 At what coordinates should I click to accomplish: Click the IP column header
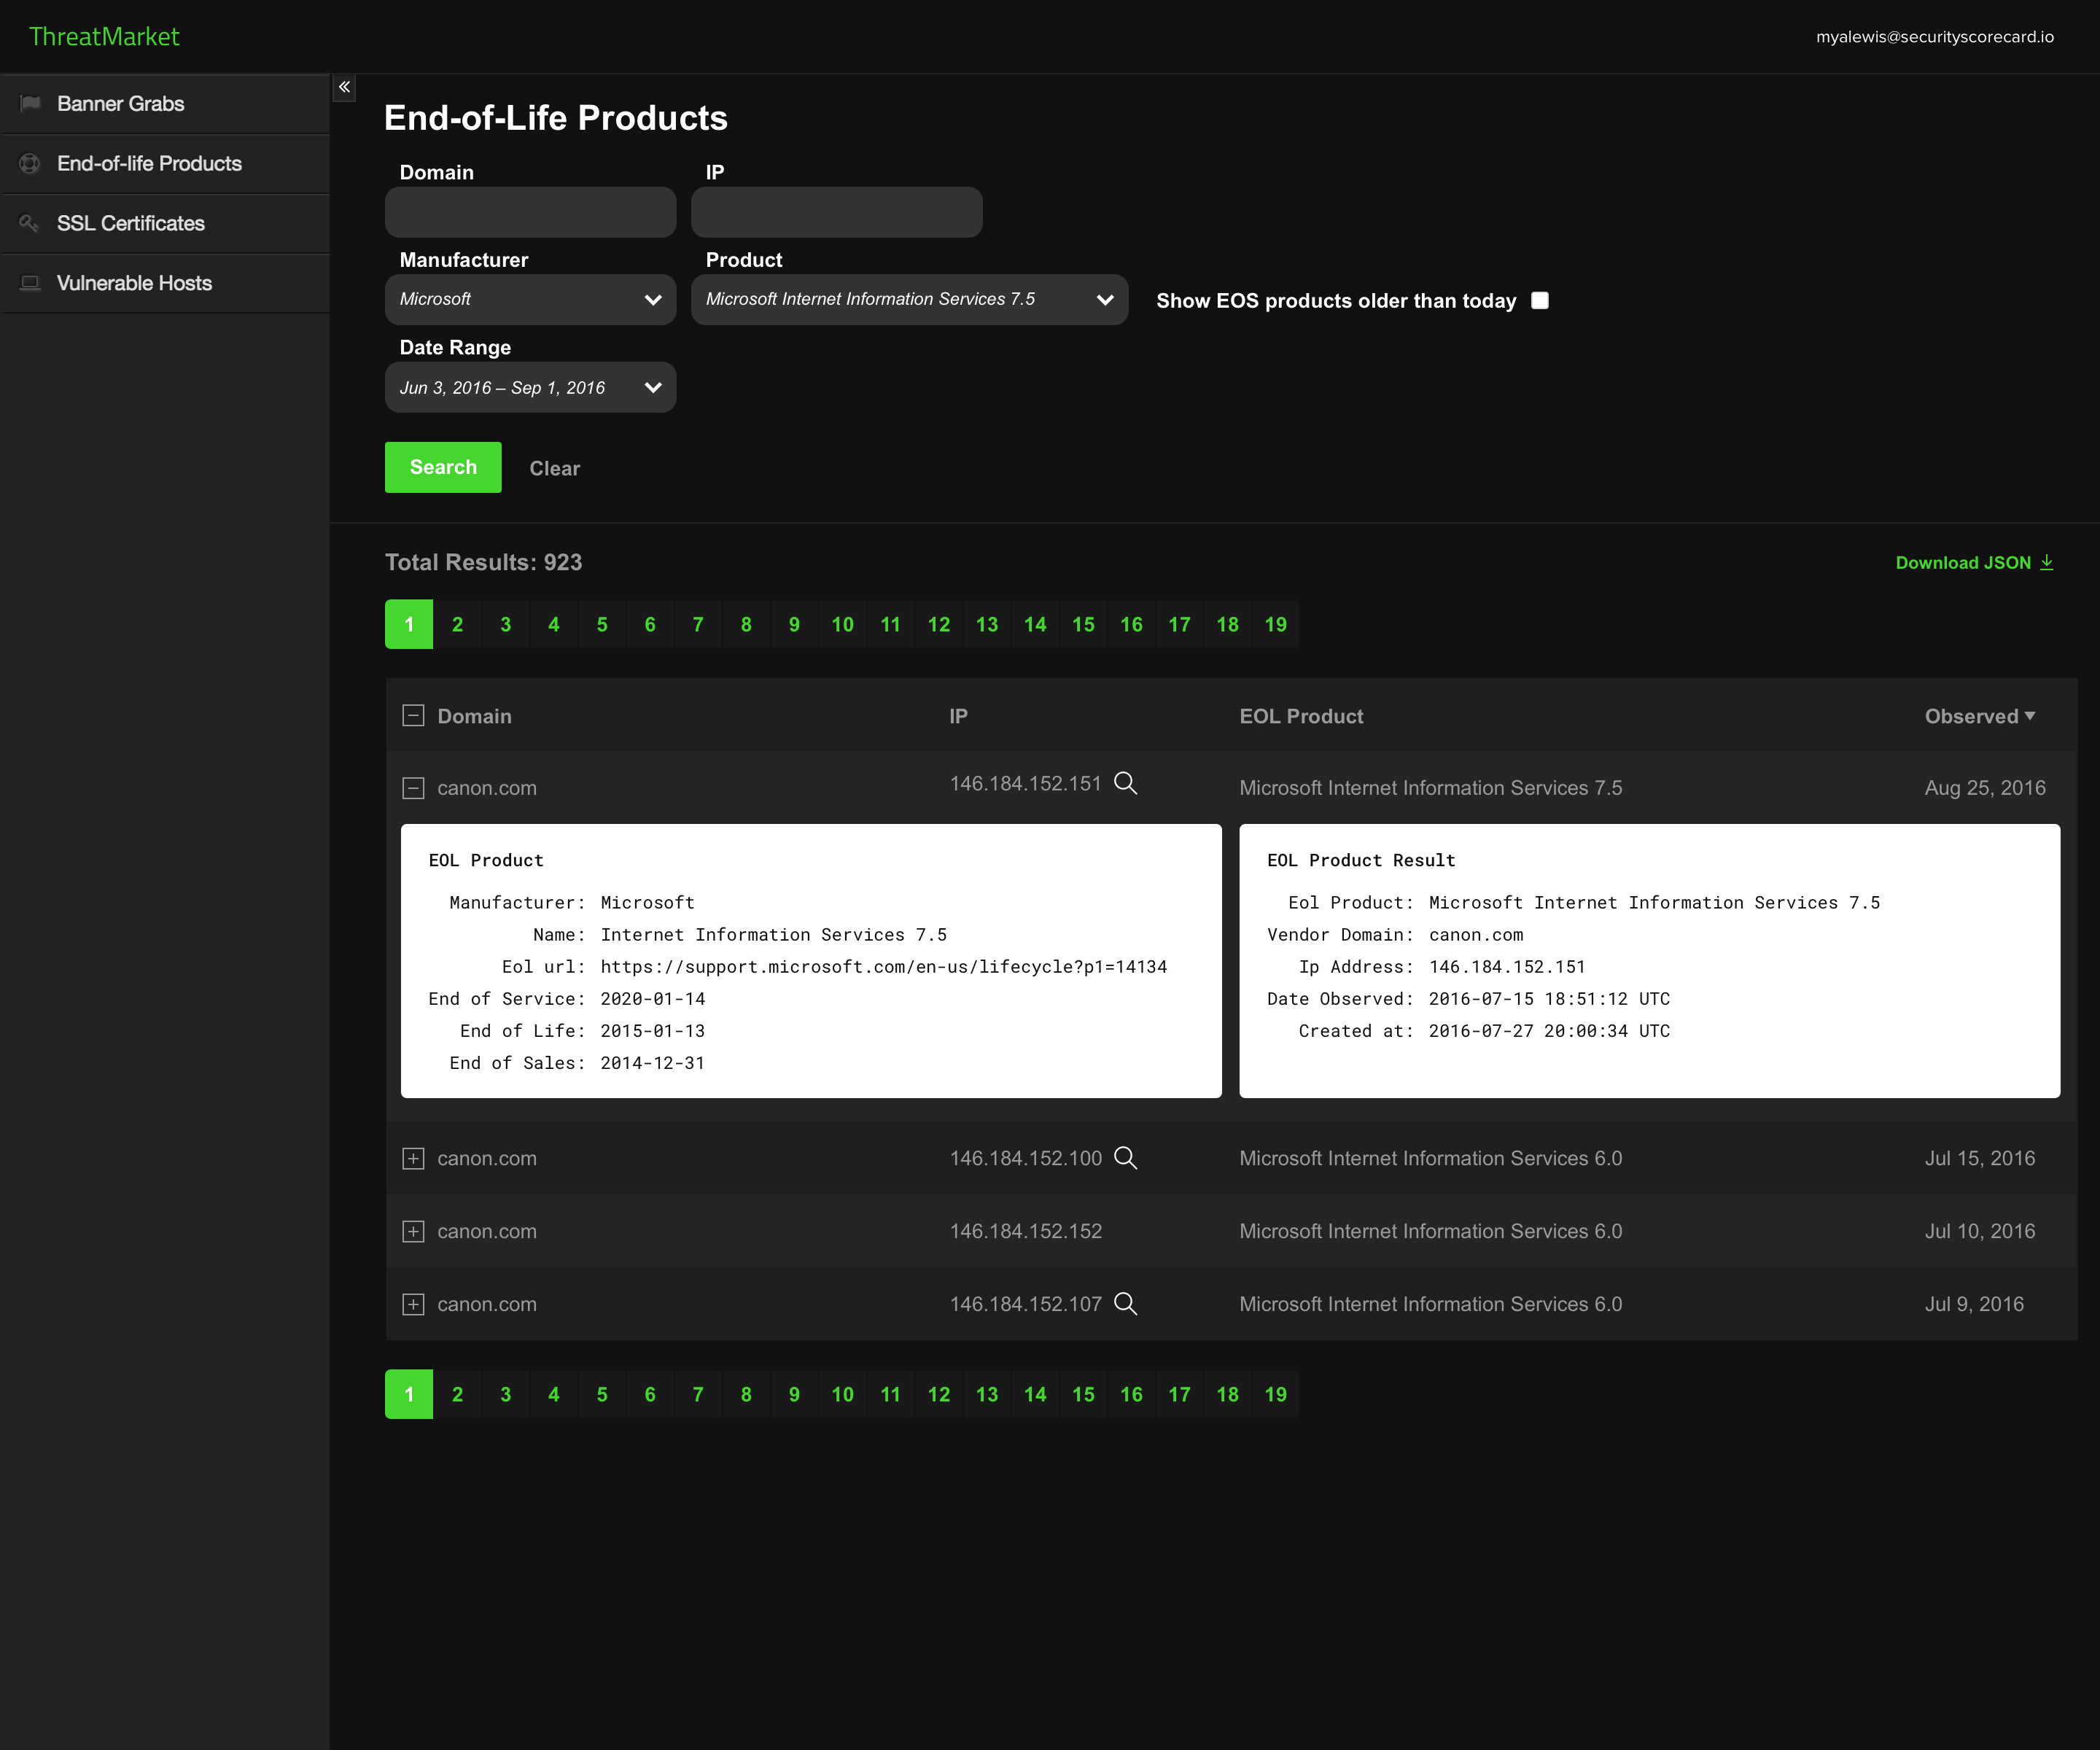point(958,716)
